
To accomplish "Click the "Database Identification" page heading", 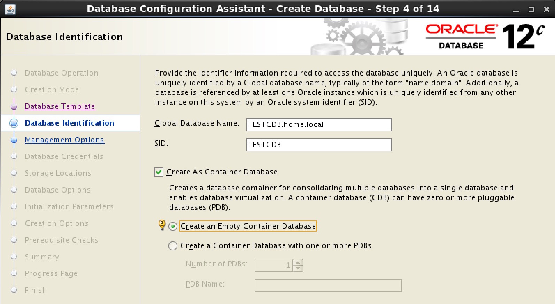I will coord(64,37).
